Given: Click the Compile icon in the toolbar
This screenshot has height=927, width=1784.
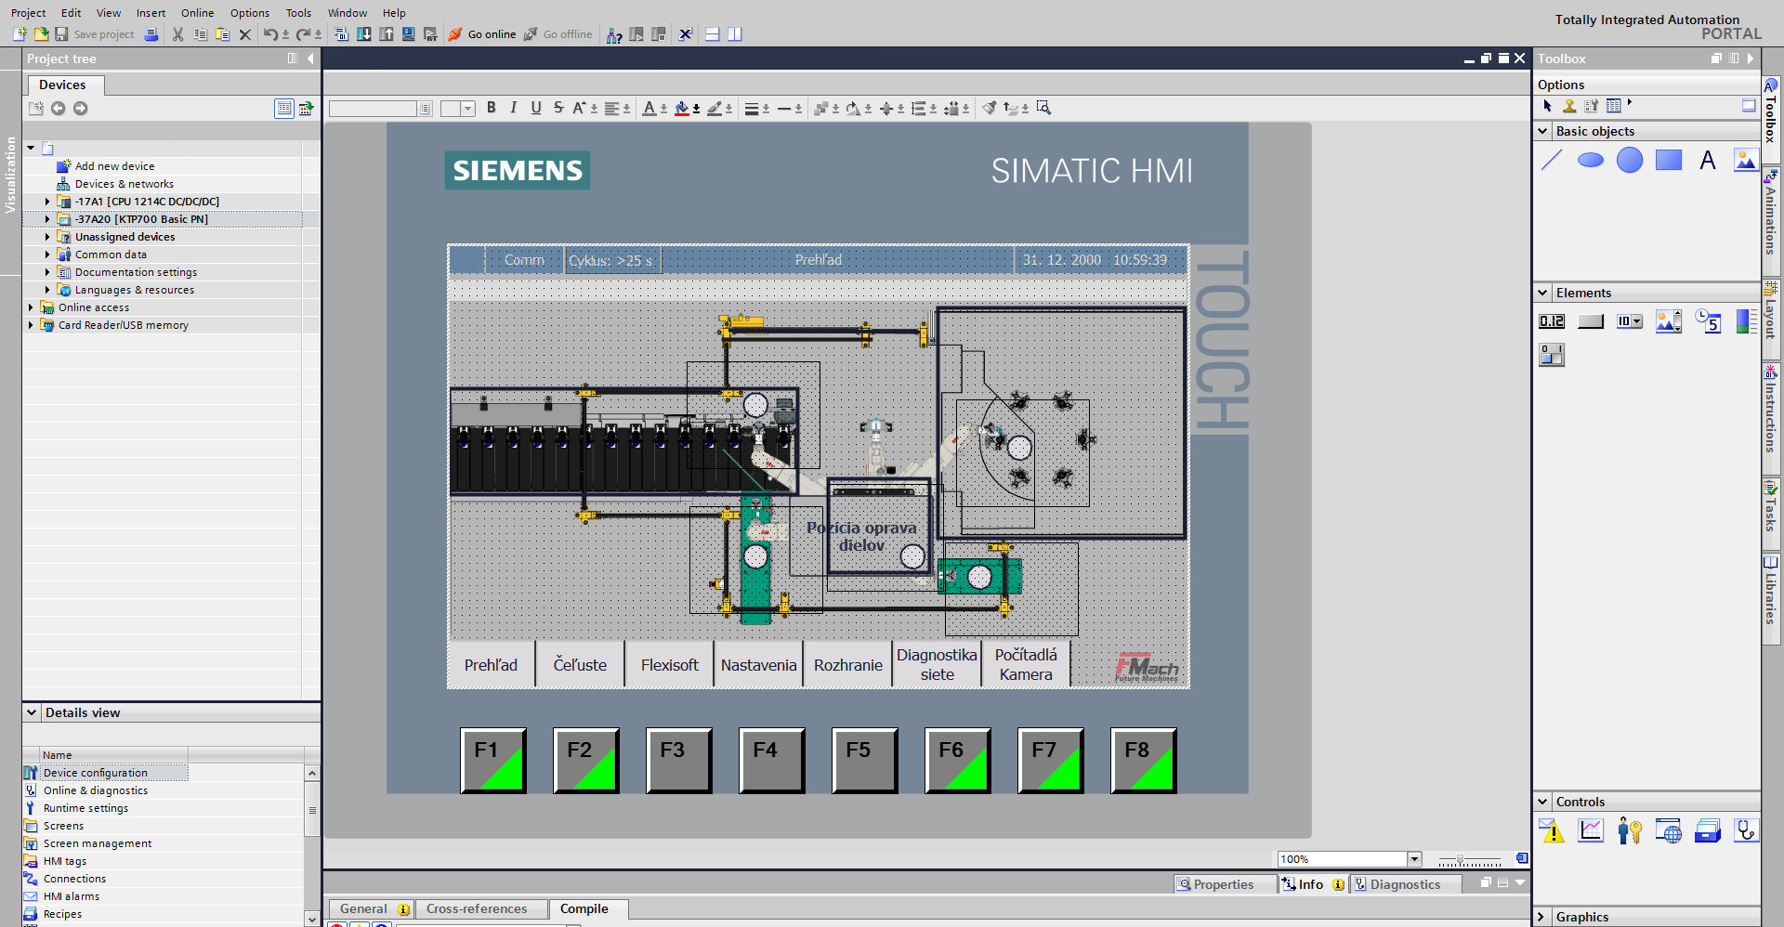Looking at the screenshot, I should (x=342, y=34).
